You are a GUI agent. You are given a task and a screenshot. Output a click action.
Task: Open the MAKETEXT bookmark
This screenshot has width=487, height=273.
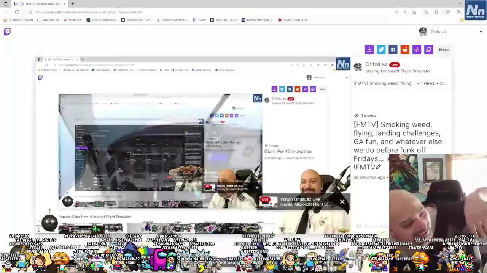[73, 20]
